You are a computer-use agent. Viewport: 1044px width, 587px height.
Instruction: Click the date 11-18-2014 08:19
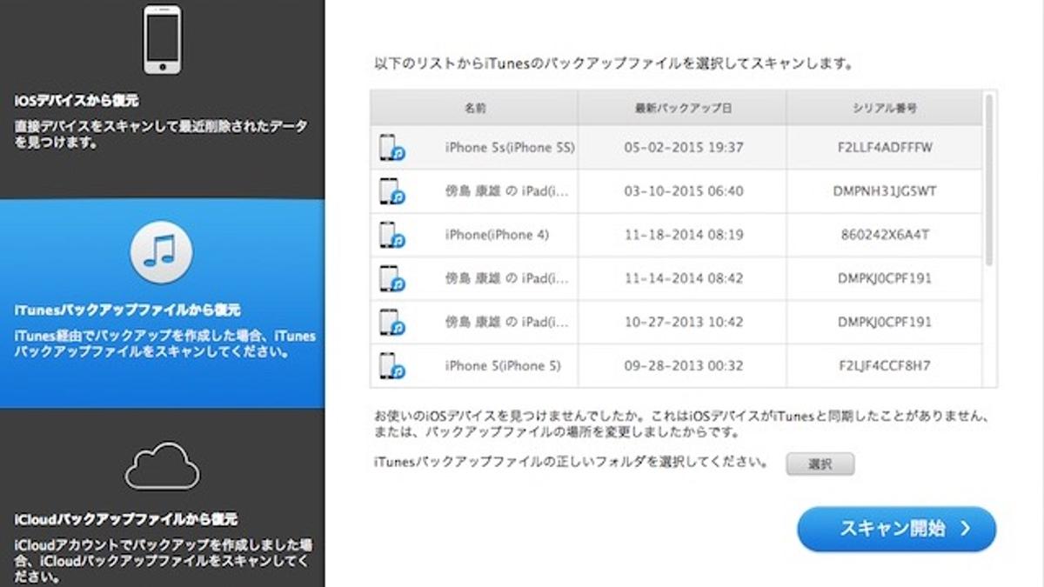pyautogui.click(x=684, y=235)
